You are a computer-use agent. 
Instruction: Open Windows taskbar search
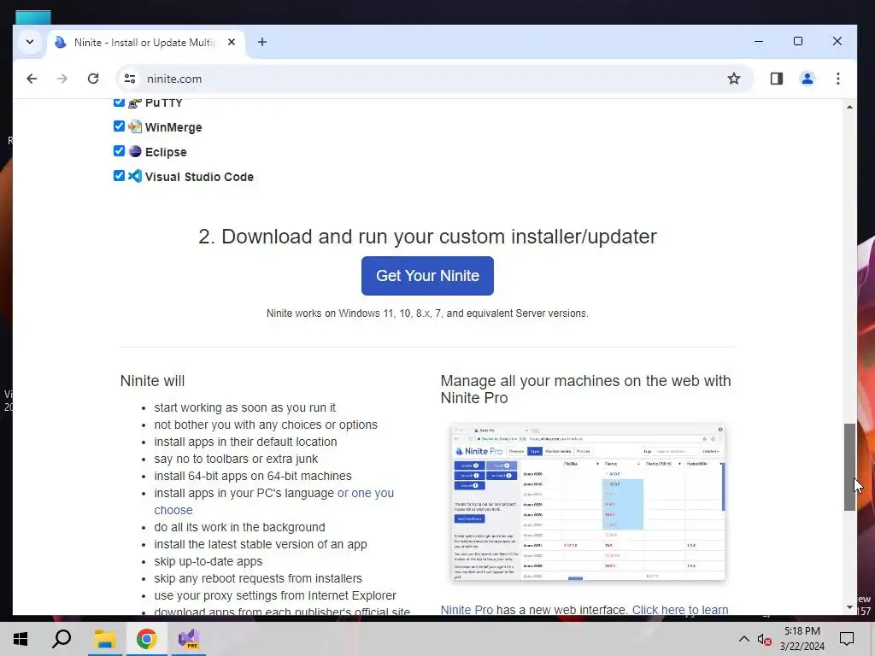pyautogui.click(x=62, y=639)
